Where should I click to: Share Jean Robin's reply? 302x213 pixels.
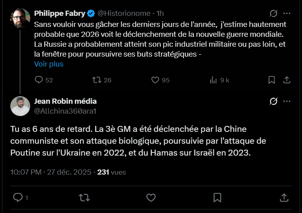coord(284,197)
